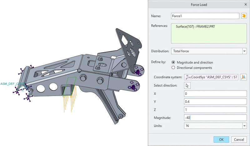Click the orange icon next to Name field
The width and height of the screenshot is (250, 146).
[x=244, y=16]
